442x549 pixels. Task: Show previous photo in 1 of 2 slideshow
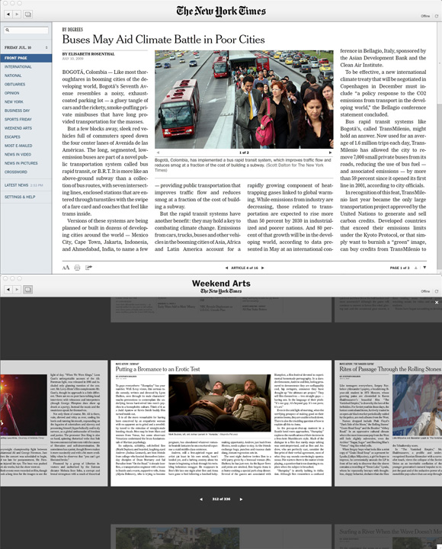(x=159, y=152)
